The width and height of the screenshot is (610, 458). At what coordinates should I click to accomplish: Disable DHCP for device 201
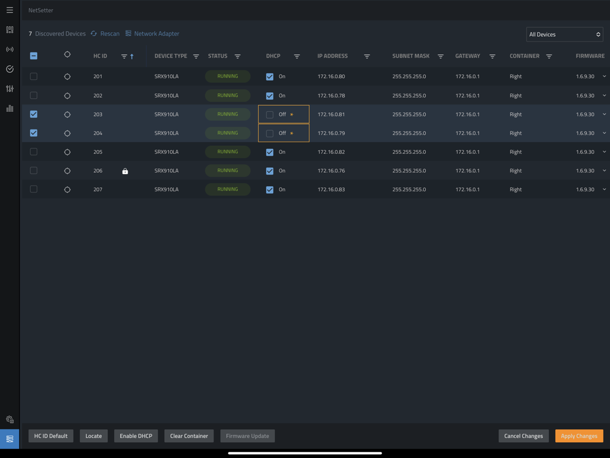270,77
